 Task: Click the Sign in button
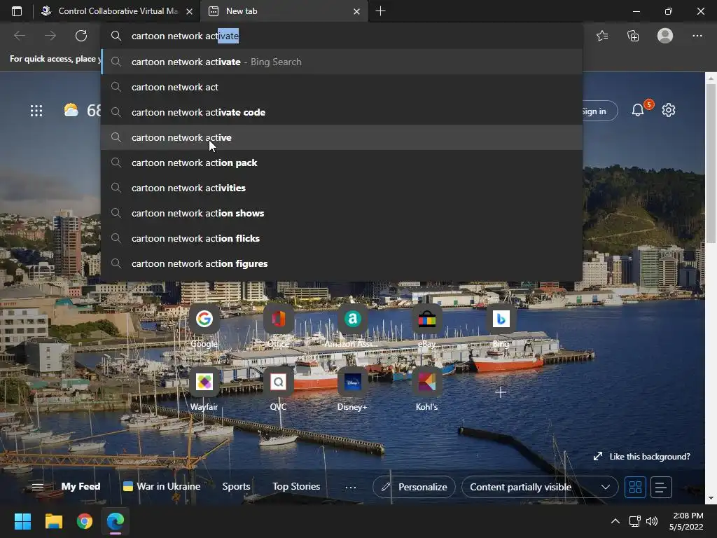point(598,111)
